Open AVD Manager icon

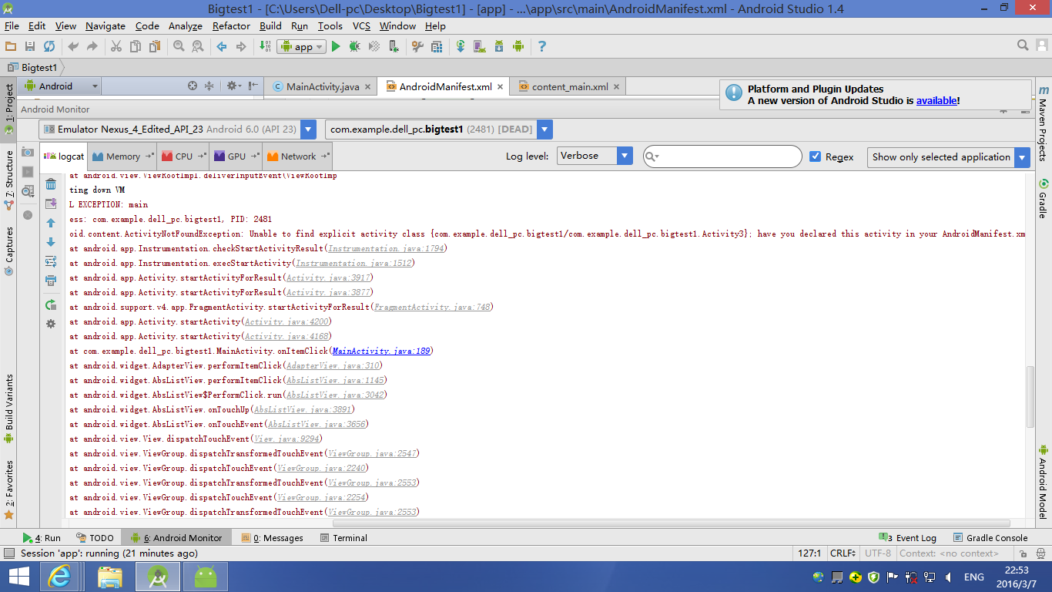pyautogui.click(x=480, y=47)
